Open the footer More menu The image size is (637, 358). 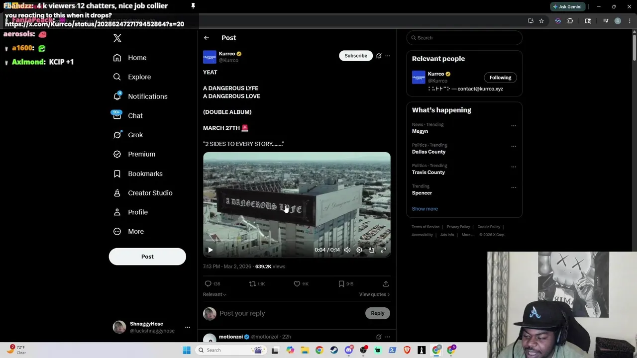point(468,235)
